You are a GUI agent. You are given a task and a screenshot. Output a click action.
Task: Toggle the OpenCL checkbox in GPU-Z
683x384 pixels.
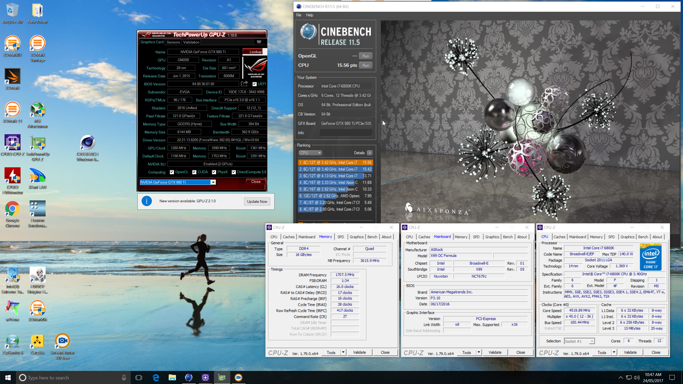[x=172, y=172]
